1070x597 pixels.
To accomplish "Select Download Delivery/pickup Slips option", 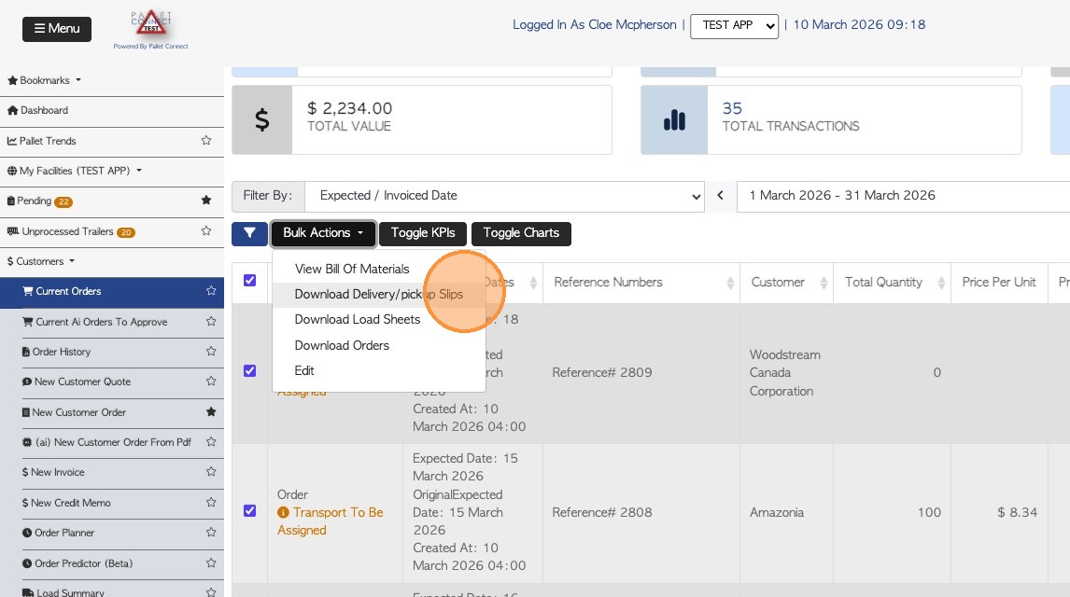I will point(378,294).
